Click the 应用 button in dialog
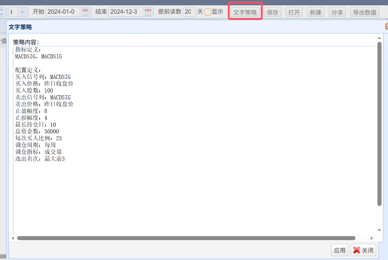Screen dimensions: 388x260 [x=340, y=250]
